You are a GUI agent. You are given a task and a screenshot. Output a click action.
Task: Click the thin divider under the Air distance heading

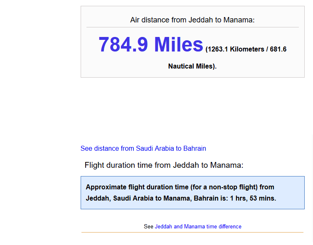tap(192, 27)
